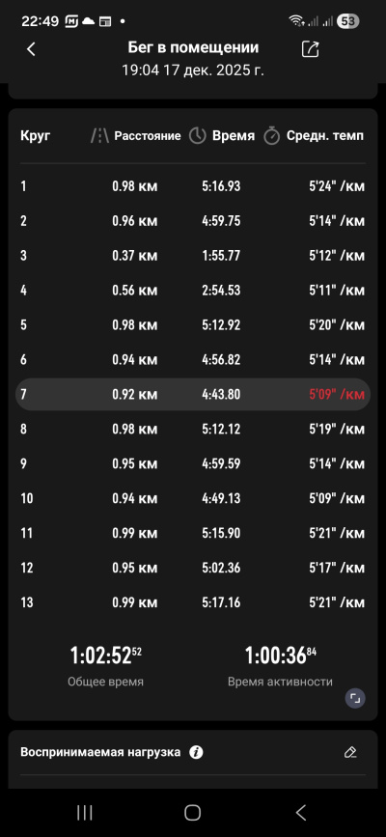This screenshot has height=837, width=386.
Task: Open the share workout icon
Action: (310, 49)
